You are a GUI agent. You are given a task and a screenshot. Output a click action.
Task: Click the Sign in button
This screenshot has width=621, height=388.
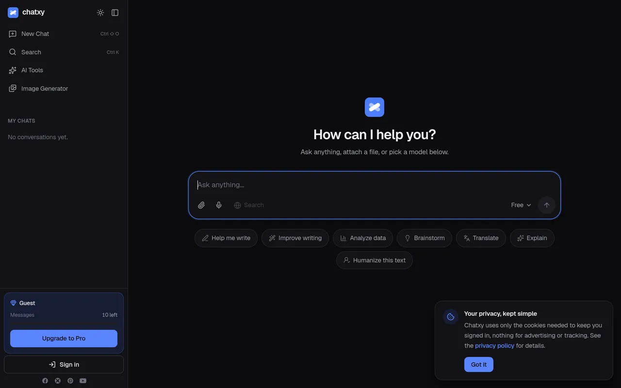[64, 365]
